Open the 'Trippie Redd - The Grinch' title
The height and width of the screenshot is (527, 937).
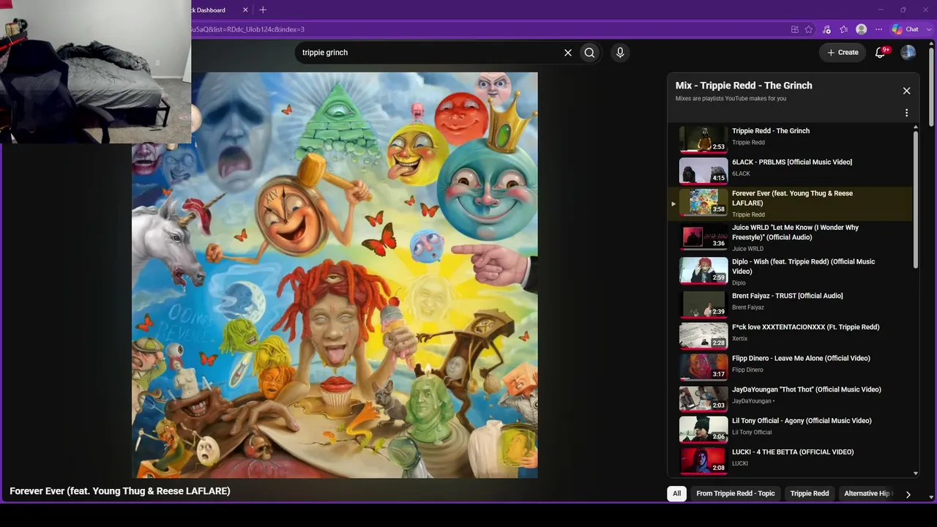771,131
